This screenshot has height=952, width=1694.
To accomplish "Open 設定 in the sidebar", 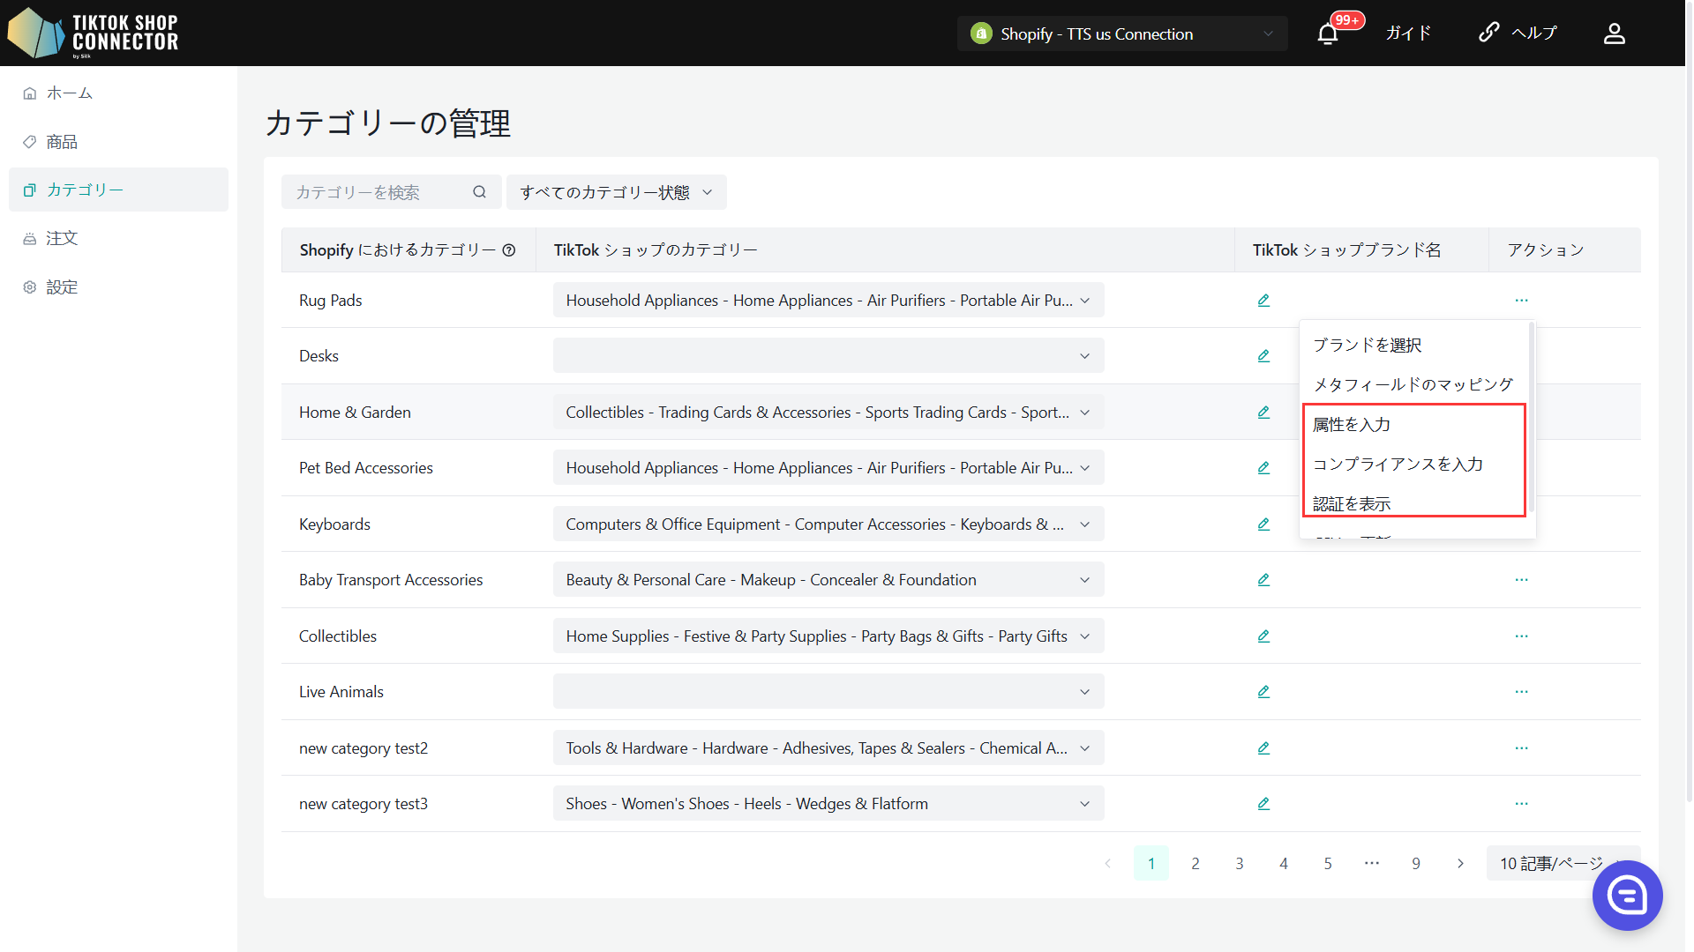I will (118, 287).
